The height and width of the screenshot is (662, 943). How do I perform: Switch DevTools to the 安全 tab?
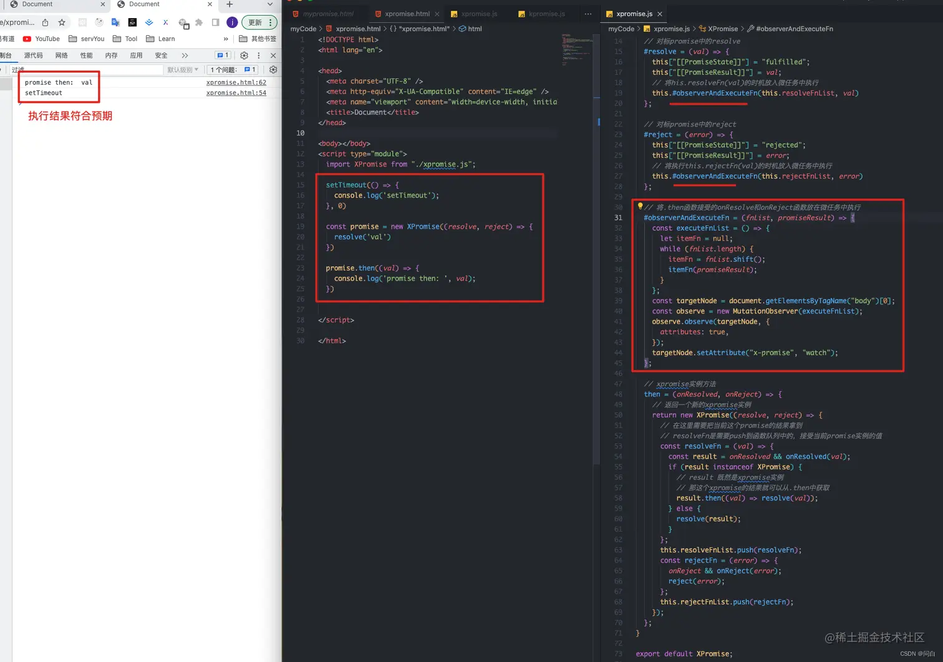click(x=161, y=55)
